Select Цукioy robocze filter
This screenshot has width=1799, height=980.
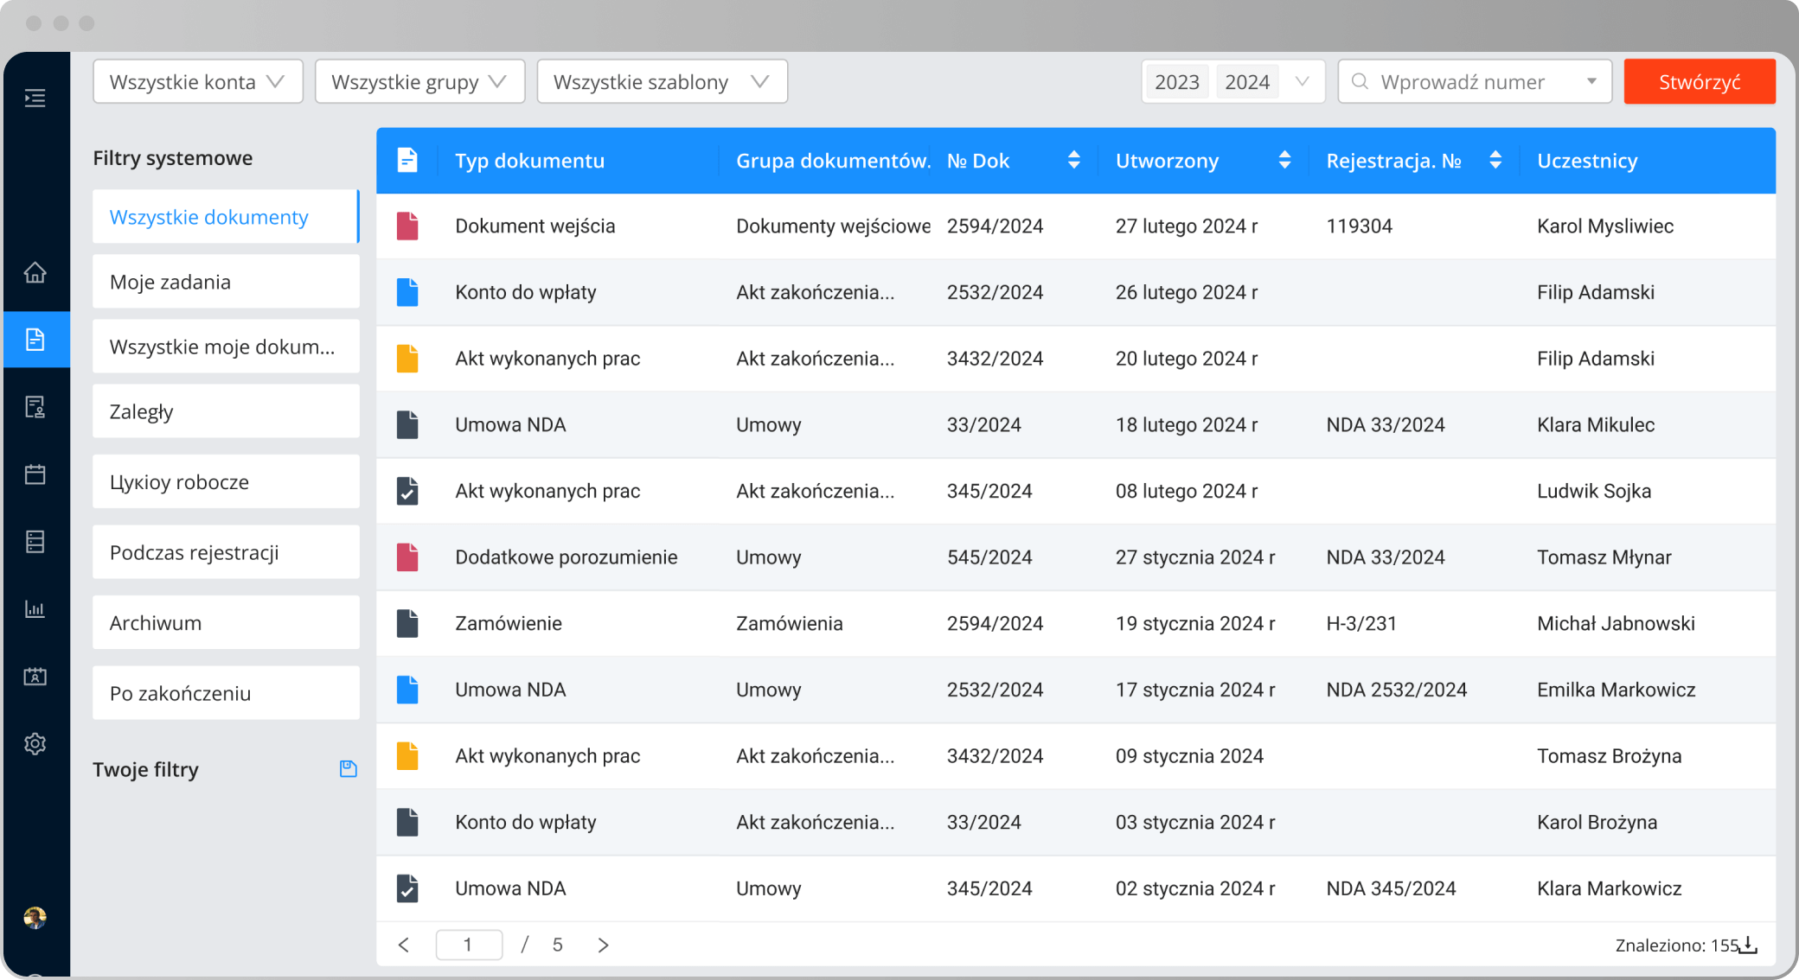pyautogui.click(x=226, y=481)
